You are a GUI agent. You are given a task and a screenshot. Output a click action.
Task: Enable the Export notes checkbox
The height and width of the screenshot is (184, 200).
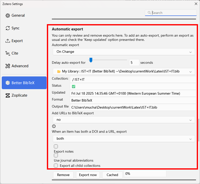click(x=56, y=146)
